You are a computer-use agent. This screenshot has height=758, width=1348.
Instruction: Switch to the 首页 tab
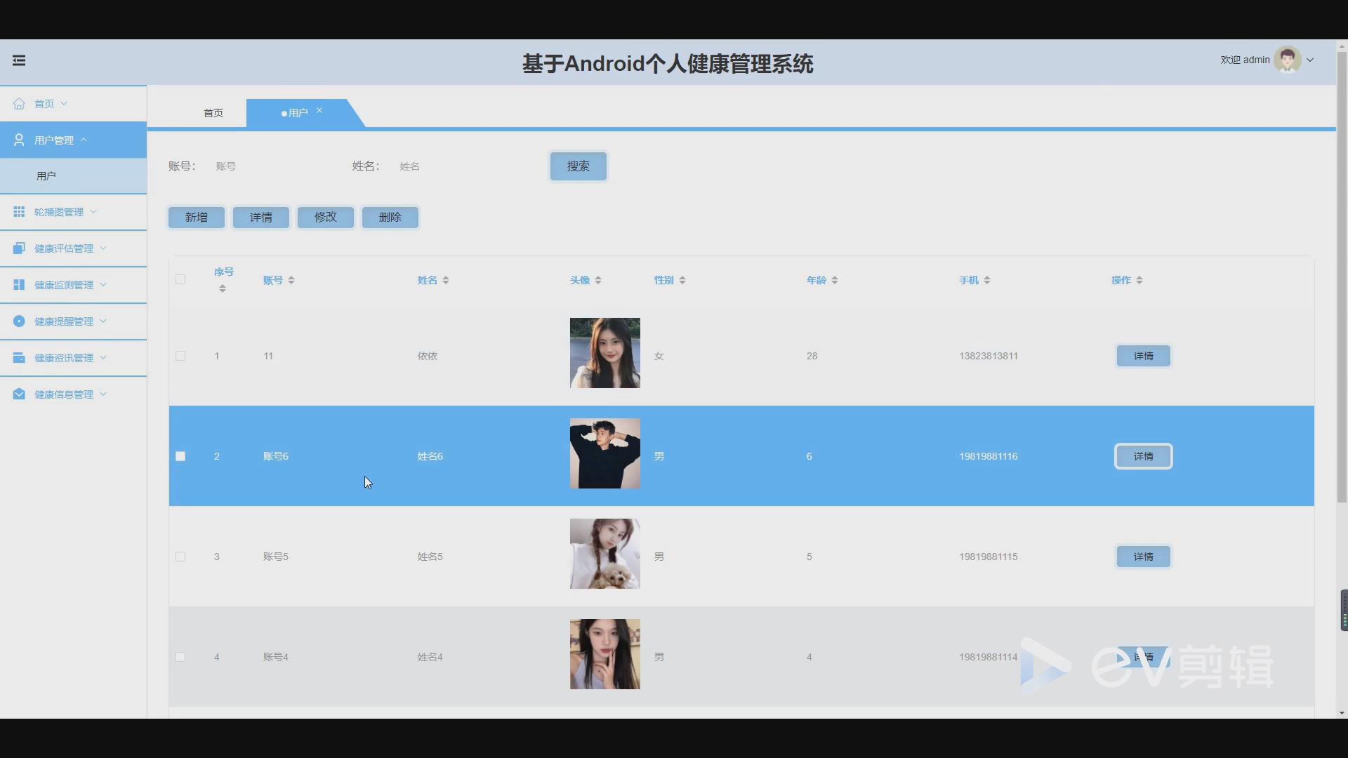tap(213, 113)
